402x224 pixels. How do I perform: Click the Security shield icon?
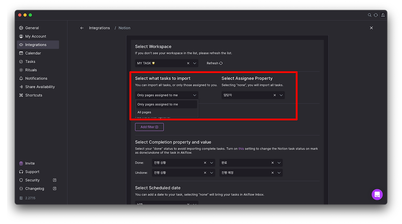click(21, 180)
